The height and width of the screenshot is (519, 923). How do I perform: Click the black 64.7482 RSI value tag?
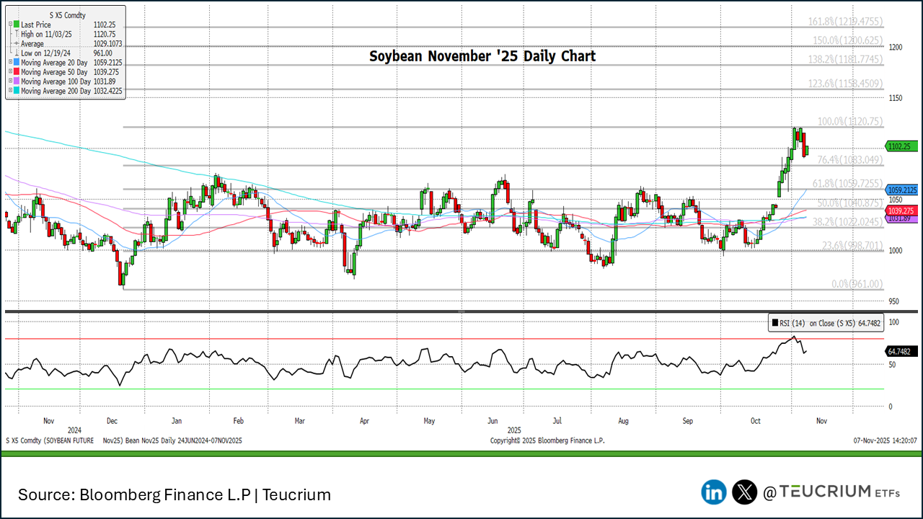point(900,351)
